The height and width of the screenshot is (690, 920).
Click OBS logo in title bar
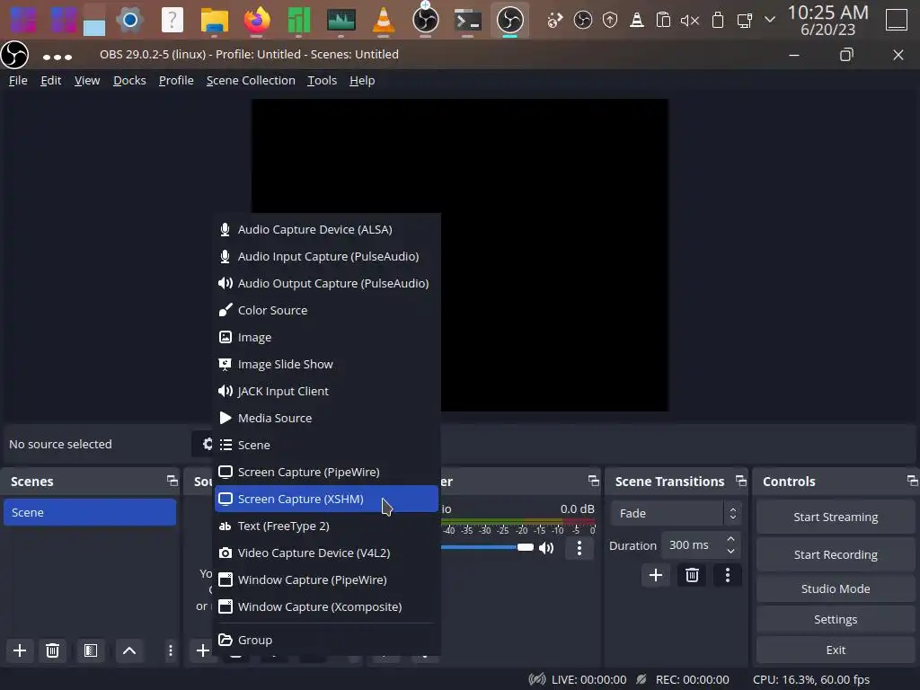[14, 56]
